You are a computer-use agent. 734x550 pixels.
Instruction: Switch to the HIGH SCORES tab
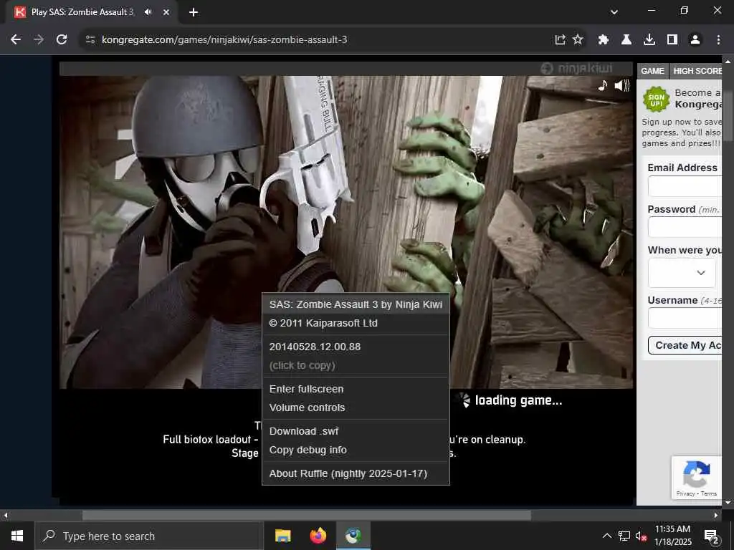tap(696, 71)
